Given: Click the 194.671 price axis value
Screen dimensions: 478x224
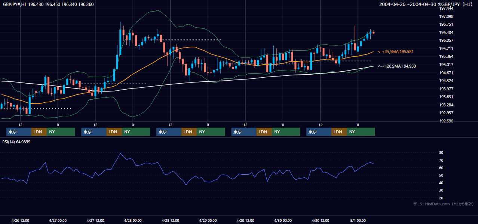Looking at the screenshot, I should [447, 73].
